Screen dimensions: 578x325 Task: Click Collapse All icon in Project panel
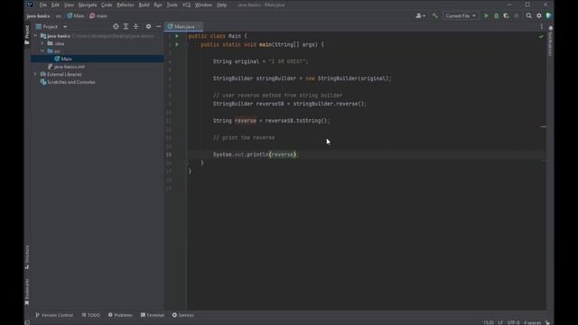135,26
